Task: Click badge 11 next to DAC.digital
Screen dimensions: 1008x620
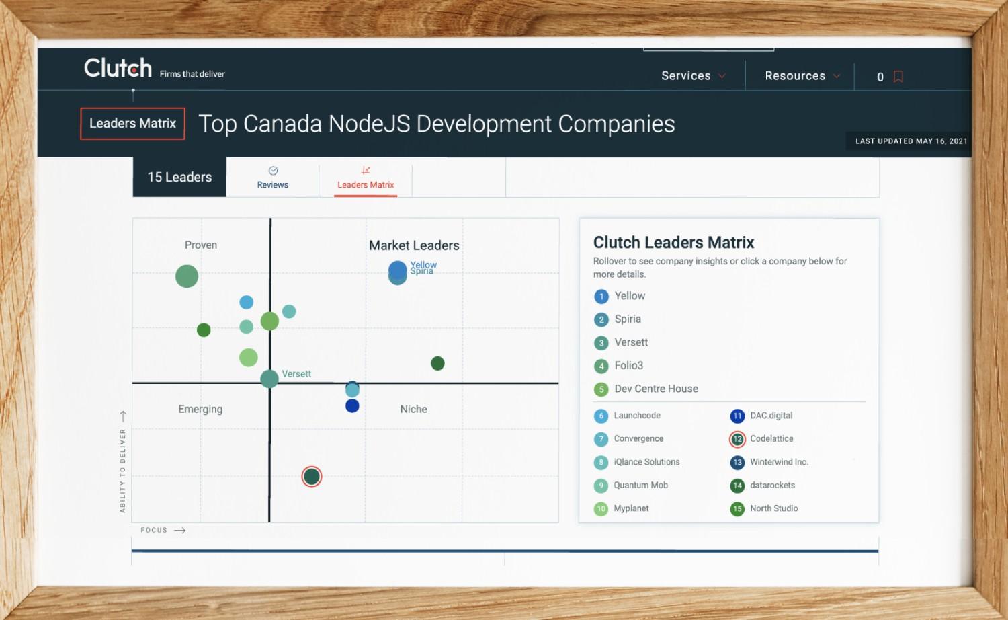Action: (737, 416)
